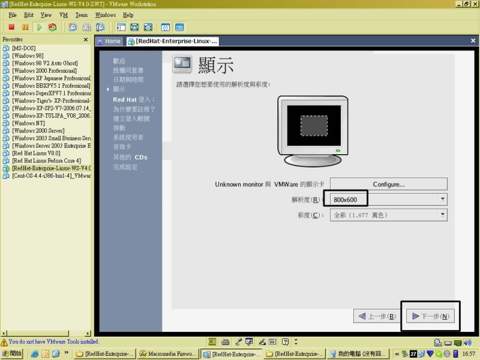The width and height of the screenshot is (480, 360).
Task: Click the red Power Off toolbar icon
Action: tap(11, 27)
